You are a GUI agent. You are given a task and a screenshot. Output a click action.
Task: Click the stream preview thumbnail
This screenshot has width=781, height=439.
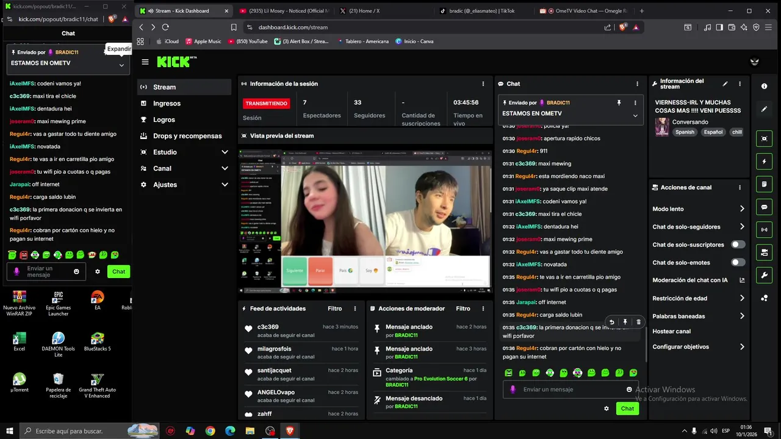pos(365,221)
